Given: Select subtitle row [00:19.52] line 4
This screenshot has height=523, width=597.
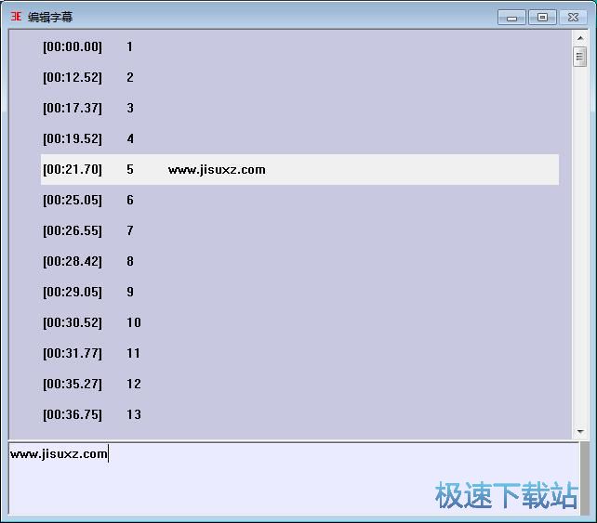Looking at the screenshot, I should [299, 138].
